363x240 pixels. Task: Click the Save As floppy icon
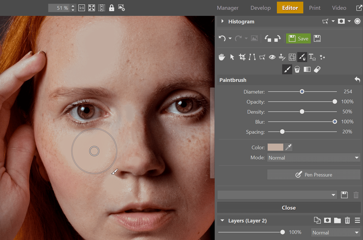coord(317,38)
